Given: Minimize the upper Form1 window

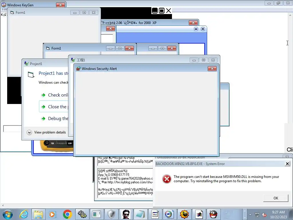Looking at the screenshot, I should pos(75,13).
